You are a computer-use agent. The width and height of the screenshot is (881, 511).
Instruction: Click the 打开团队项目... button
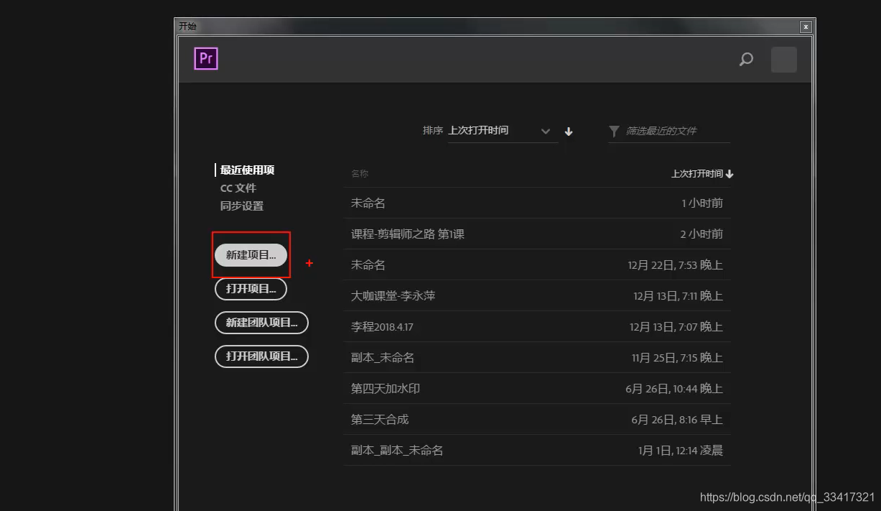[261, 356]
